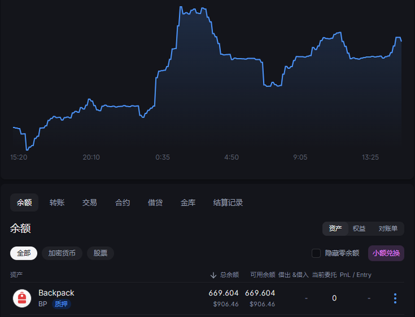The width and height of the screenshot is (415, 317).
Task: Filter assets by 加密货币
Action: [62, 253]
